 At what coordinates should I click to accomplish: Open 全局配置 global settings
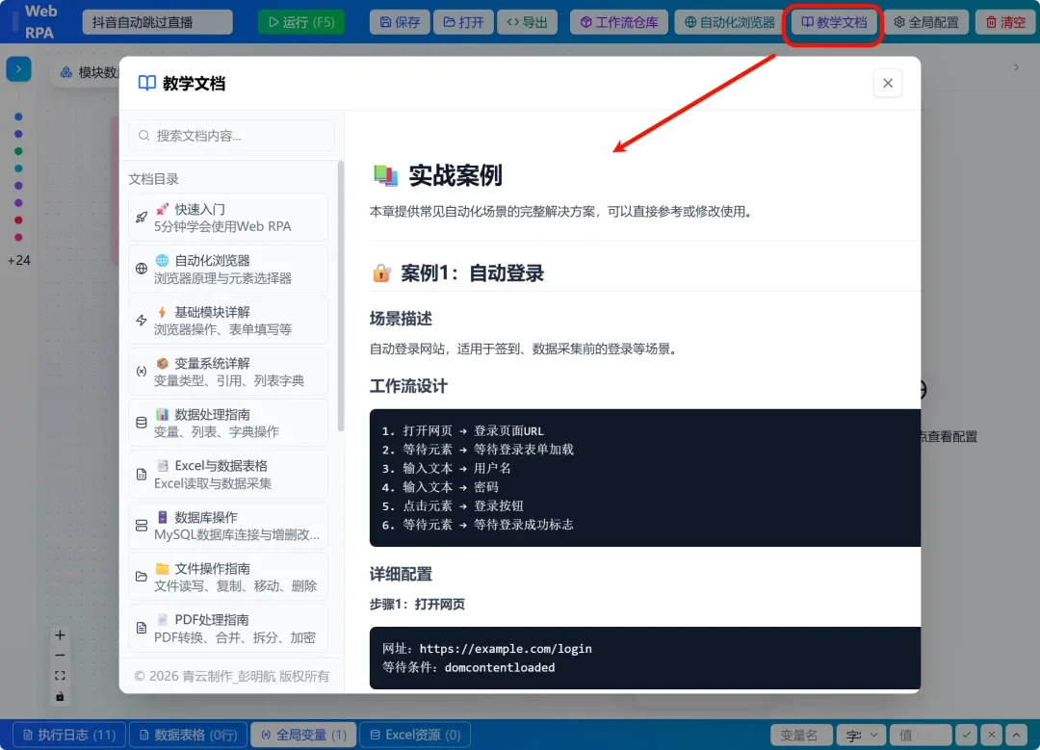tap(926, 22)
